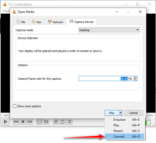
Task: Toggle the playlist icon
Action: coord(56,122)
